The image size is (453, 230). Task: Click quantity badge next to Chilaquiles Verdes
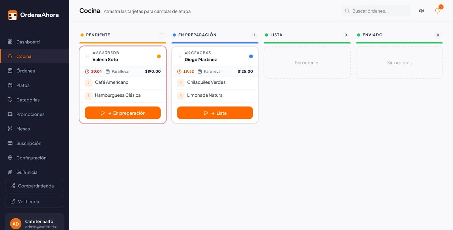[181, 83]
